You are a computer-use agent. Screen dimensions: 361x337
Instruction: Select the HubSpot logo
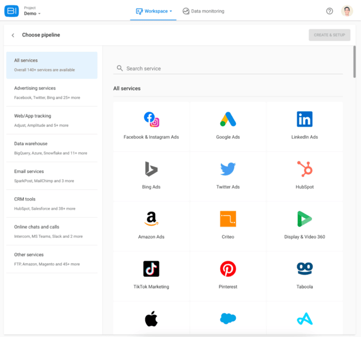[x=305, y=169]
